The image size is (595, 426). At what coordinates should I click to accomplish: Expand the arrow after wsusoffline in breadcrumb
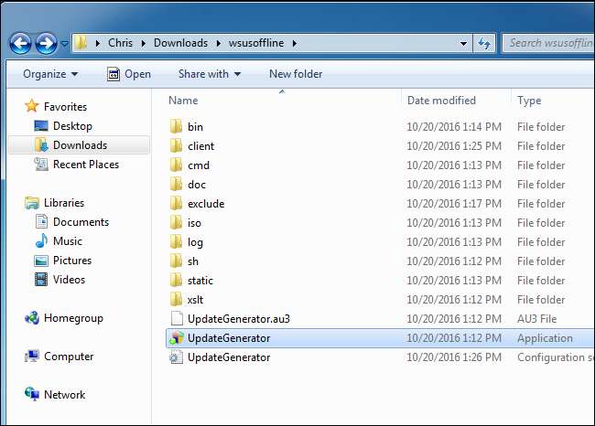pos(295,43)
